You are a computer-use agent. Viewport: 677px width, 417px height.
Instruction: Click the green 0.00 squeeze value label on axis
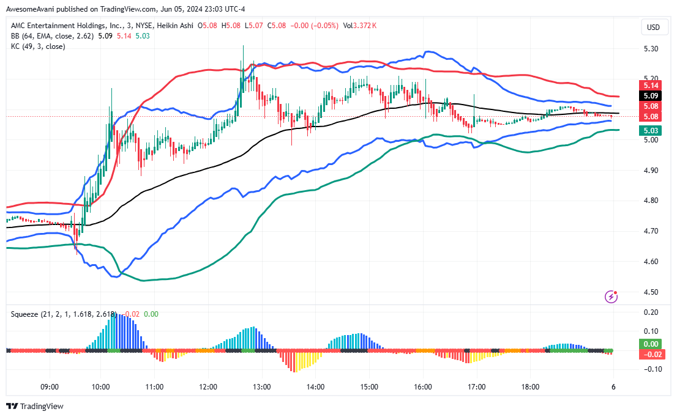651,344
